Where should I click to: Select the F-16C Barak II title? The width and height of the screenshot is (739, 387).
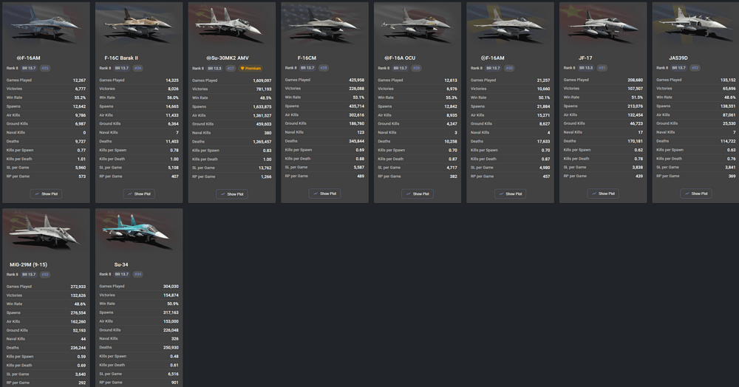pos(121,58)
